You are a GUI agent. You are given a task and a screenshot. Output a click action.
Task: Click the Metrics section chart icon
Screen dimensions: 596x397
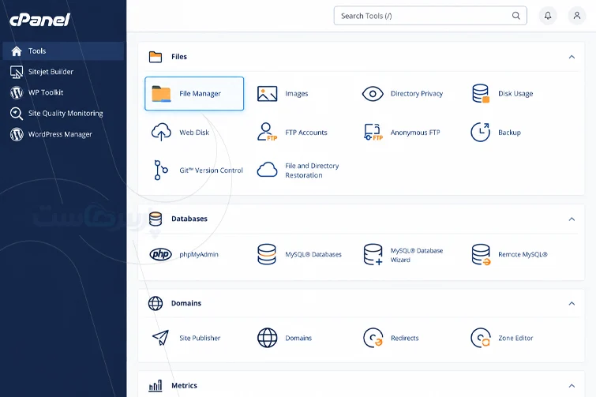pos(156,386)
